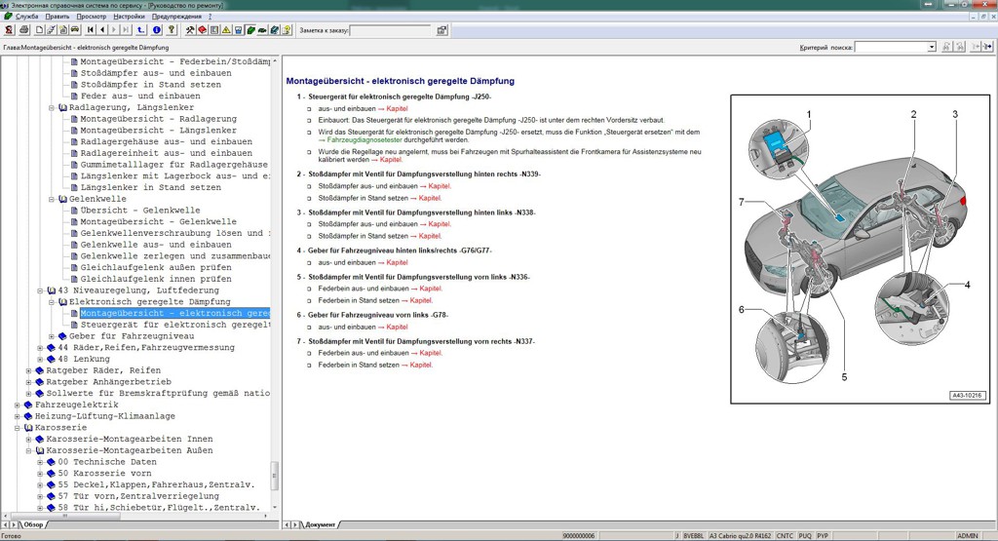The width and height of the screenshot is (998, 541).
Task: Click the up-one-level arrow toolbar icon
Action: [140, 30]
